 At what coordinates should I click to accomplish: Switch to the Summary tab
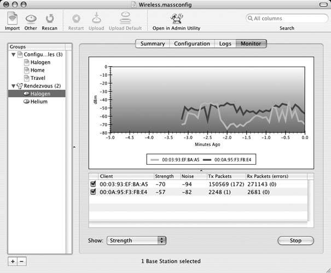coord(153,44)
